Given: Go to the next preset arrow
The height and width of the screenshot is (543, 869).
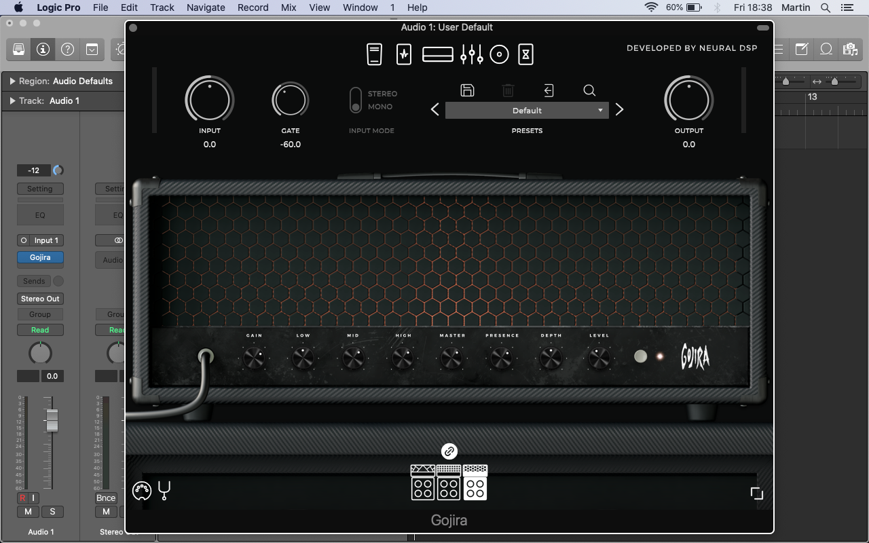Looking at the screenshot, I should click(619, 109).
